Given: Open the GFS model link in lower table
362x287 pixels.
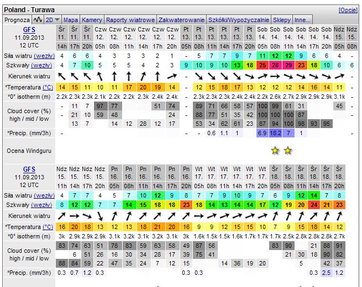Looking at the screenshot, I should point(29,169).
